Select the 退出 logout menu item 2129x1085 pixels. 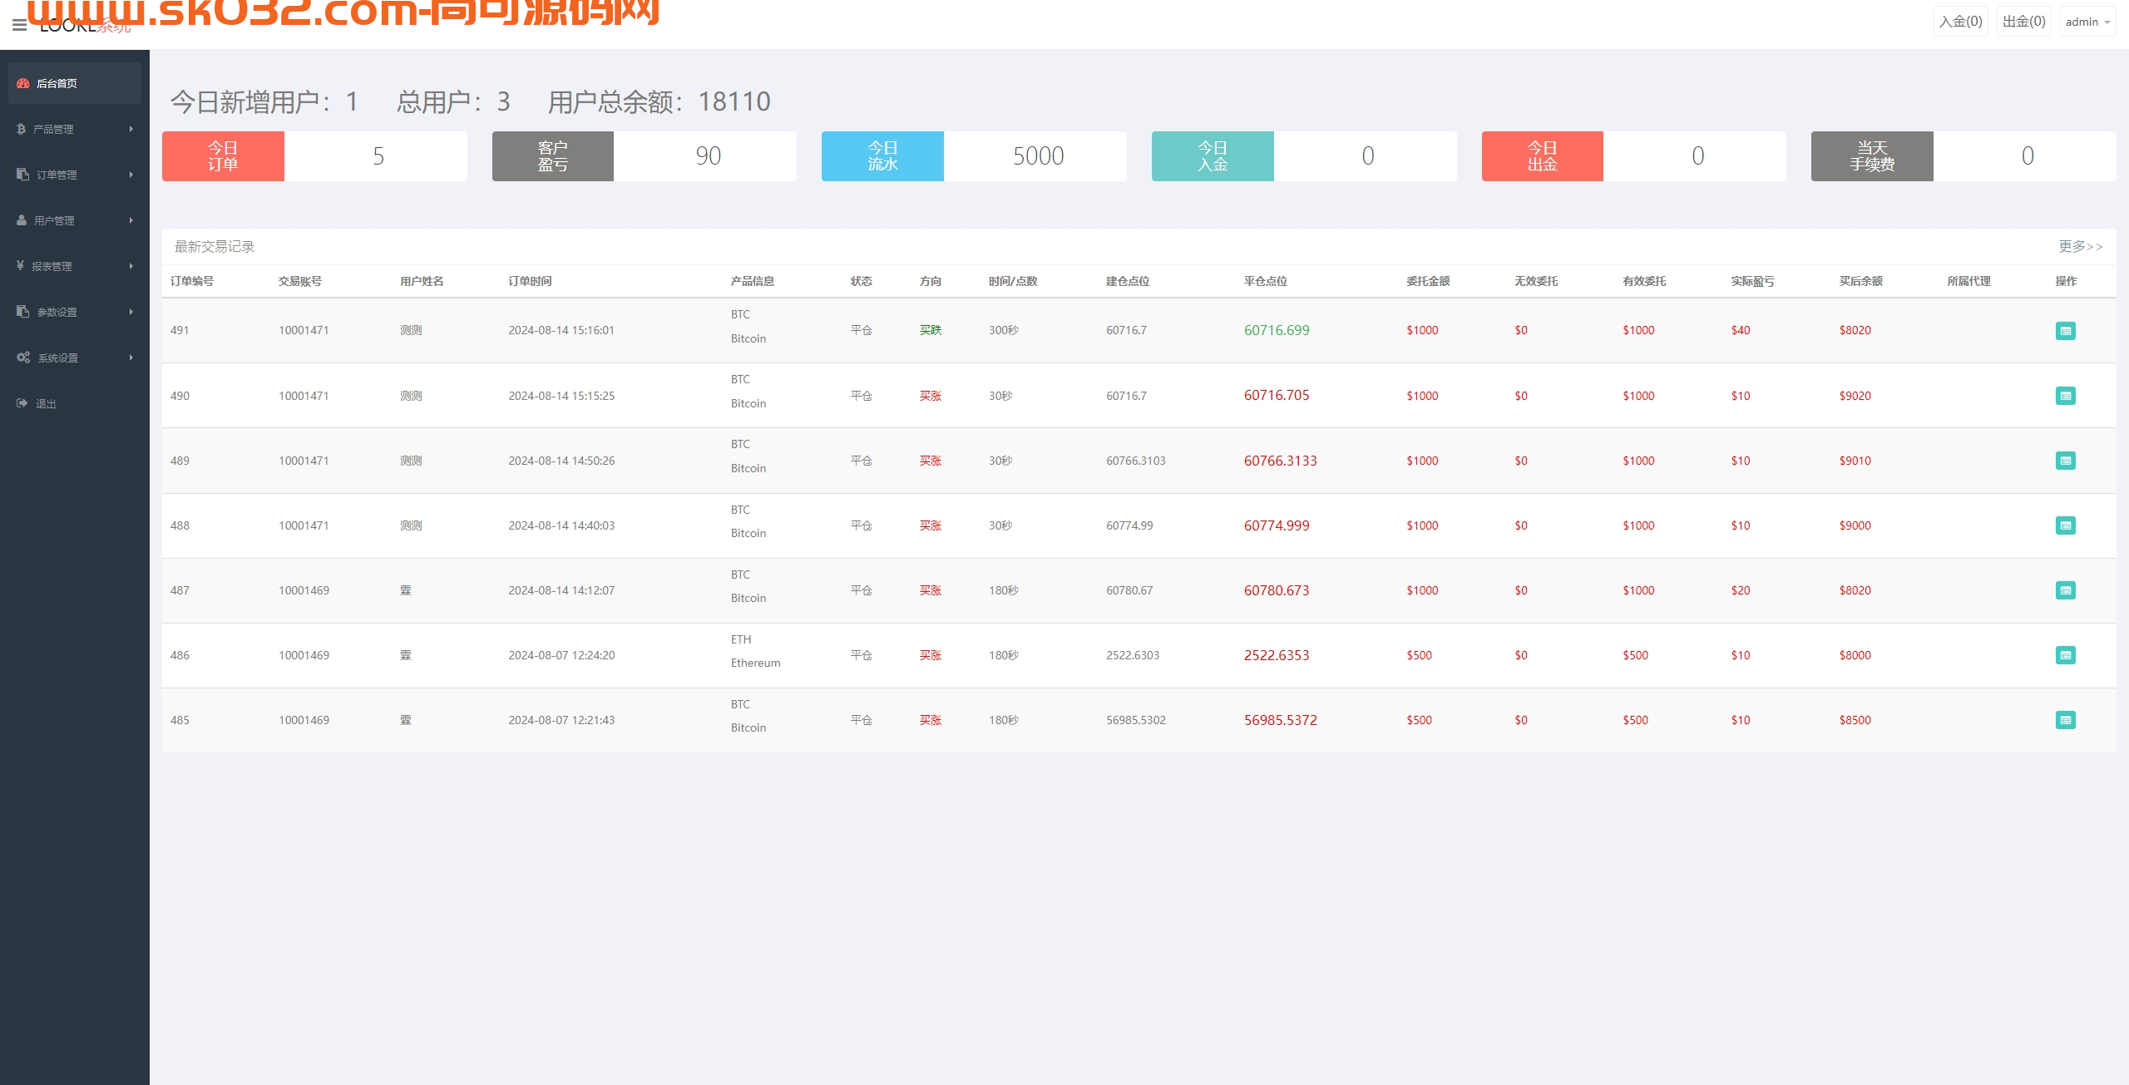pyautogui.click(x=75, y=403)
